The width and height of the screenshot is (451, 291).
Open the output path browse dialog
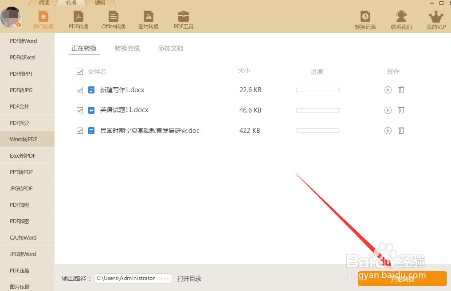coord(164,279)
